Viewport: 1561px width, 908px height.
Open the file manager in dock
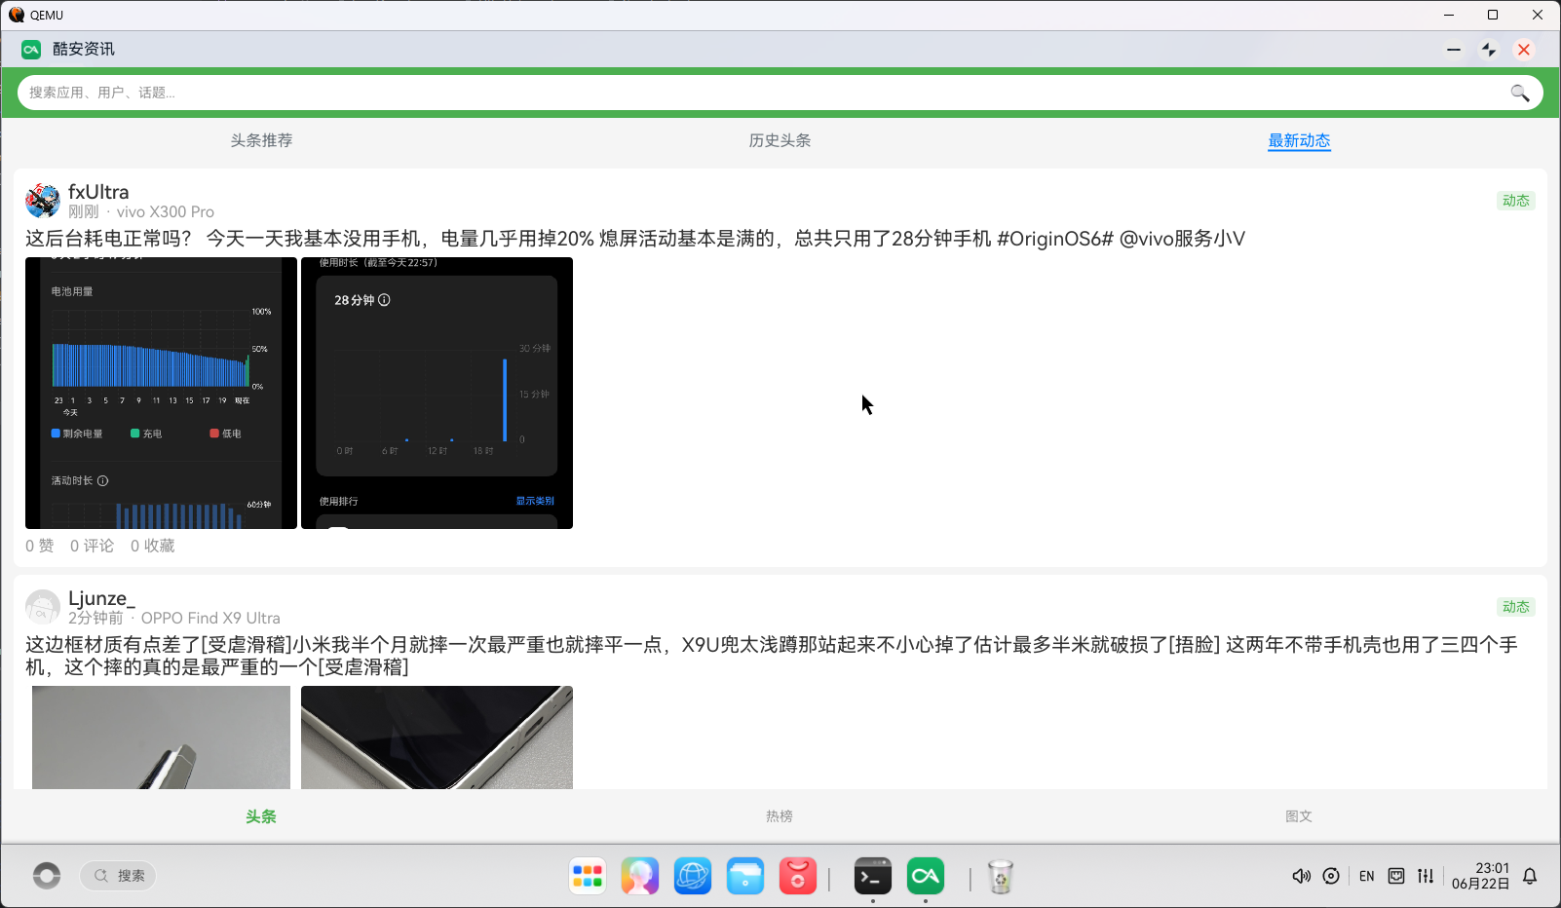745,876
